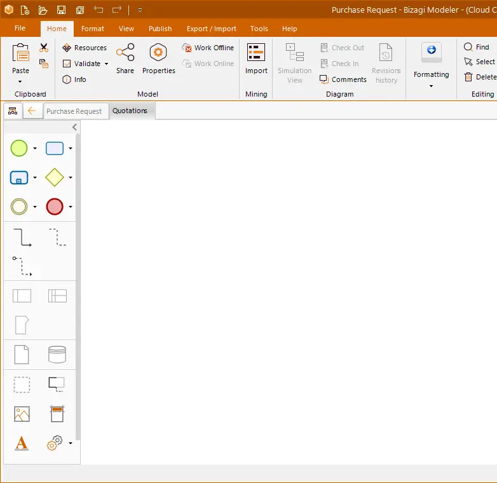The height and width of the screenshot is (483, 497).
Task: Open Resources in the Model group
Action: tap(85, 48)
